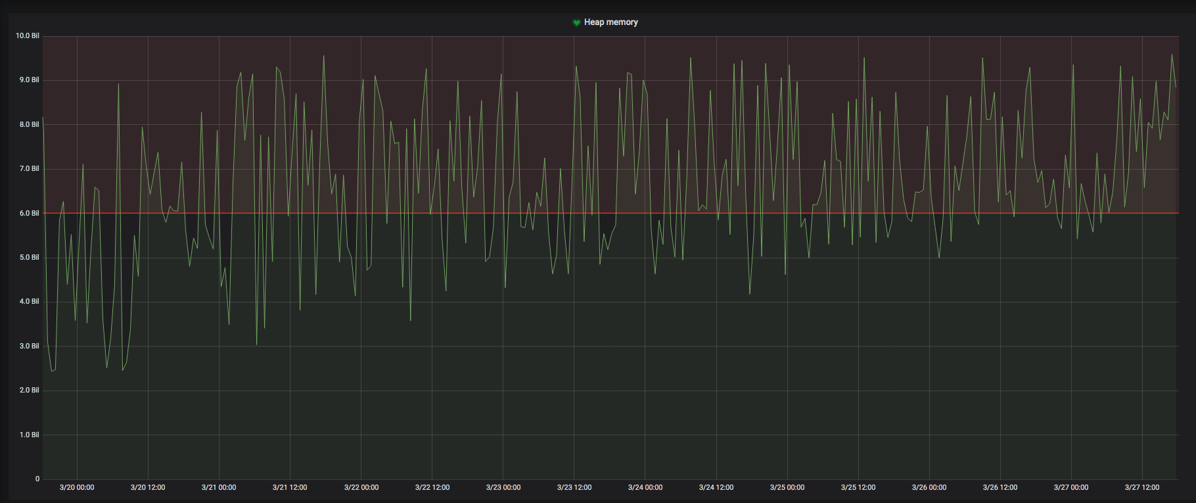The image size is (1196, 503).
Task: Click the 5.0 Bil y-axis label
Action: (30, 257)
